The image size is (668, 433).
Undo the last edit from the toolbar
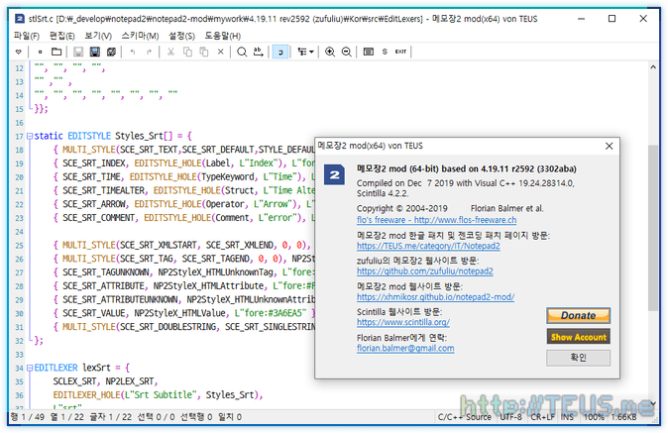(133, 52)
